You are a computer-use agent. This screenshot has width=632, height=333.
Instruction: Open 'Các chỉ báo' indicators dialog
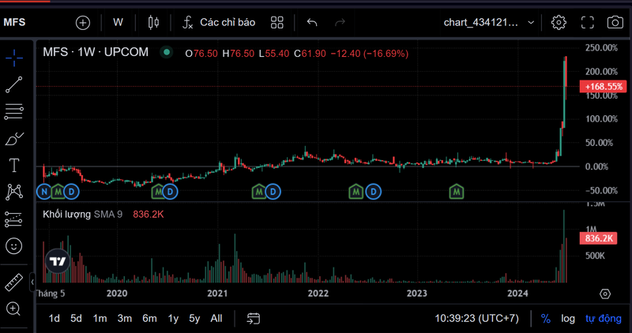tap(219, 22)
